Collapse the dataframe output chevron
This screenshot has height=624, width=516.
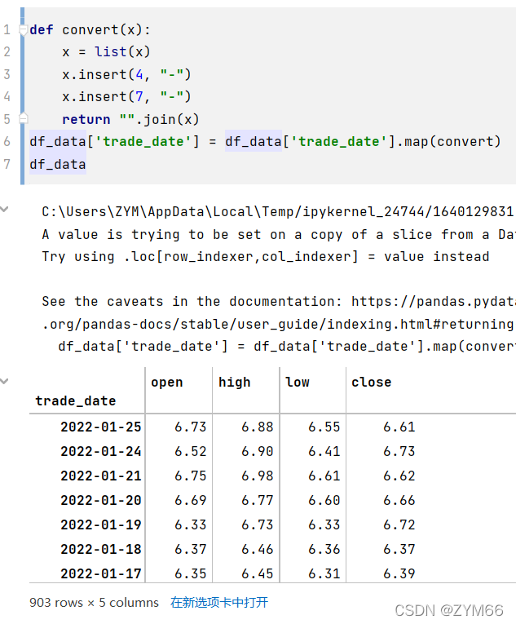tap(4, 381)
